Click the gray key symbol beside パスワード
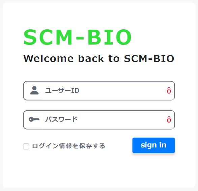198x191 pixels. [x=34, y=119]
